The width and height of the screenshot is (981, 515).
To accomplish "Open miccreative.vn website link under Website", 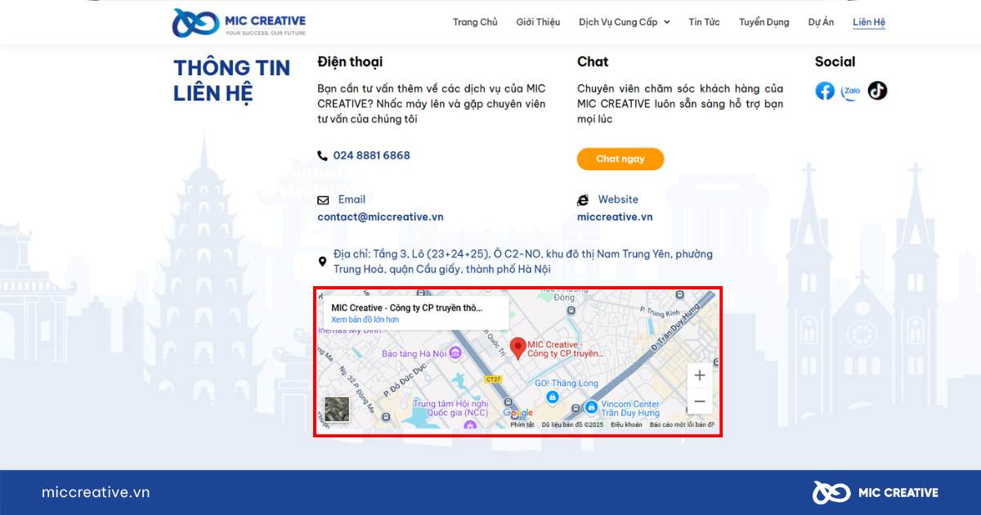I will tap(615, 217).
